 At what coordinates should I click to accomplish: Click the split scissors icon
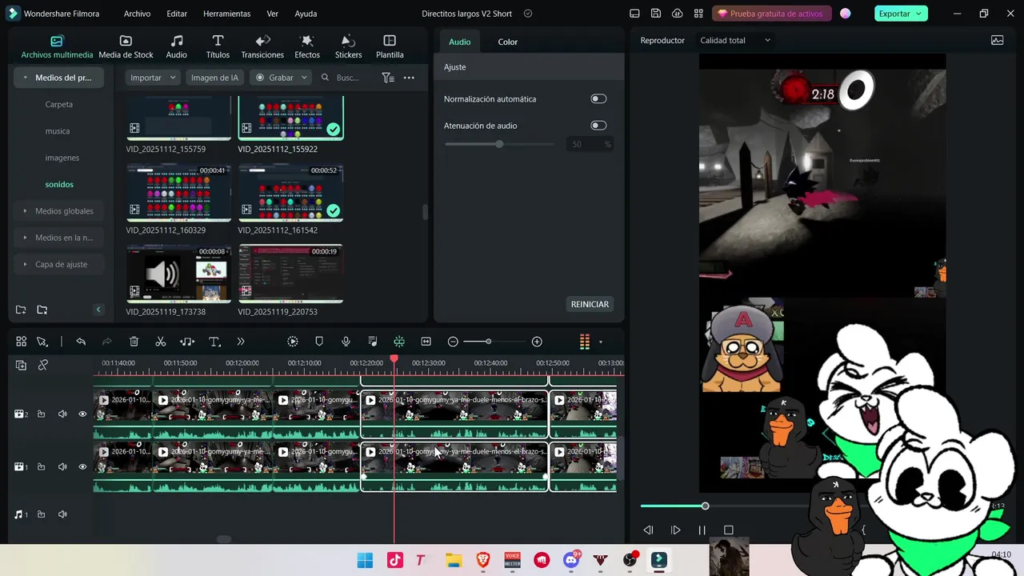coord(161,342)
